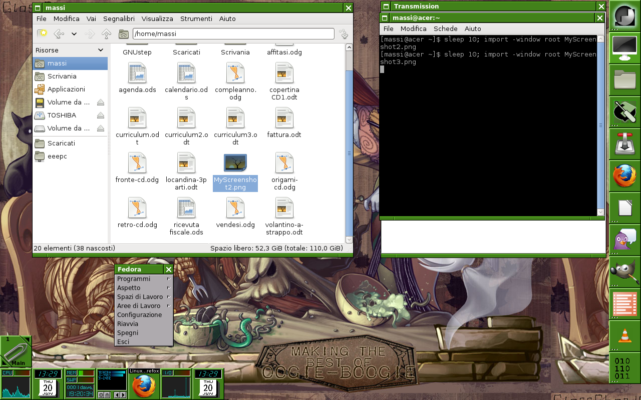Screen dimensions: 641x400
Task: Select the calendario.ods file
Action: tap(186, 81)
